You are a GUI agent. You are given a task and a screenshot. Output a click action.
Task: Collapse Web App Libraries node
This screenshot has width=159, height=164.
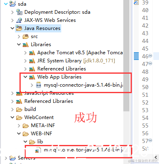pyautogui.click(x=25, y=77)
